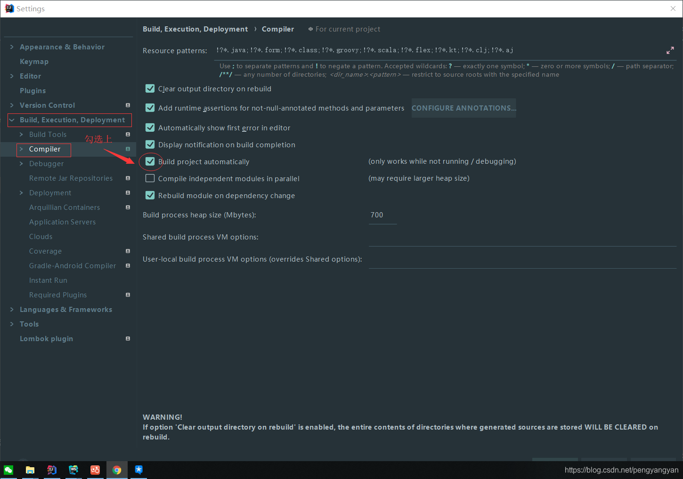Open the Keymap settings page
The width and height of the screenshot is (683, 479).
click(x=34, y=62)
